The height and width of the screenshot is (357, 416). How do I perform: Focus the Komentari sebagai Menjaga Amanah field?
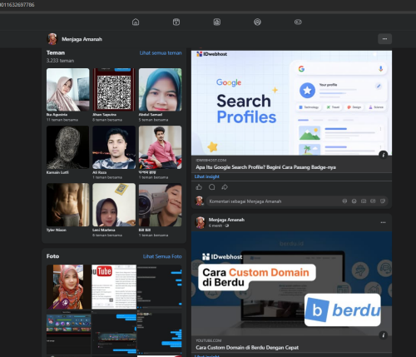(x=297, y=201)
